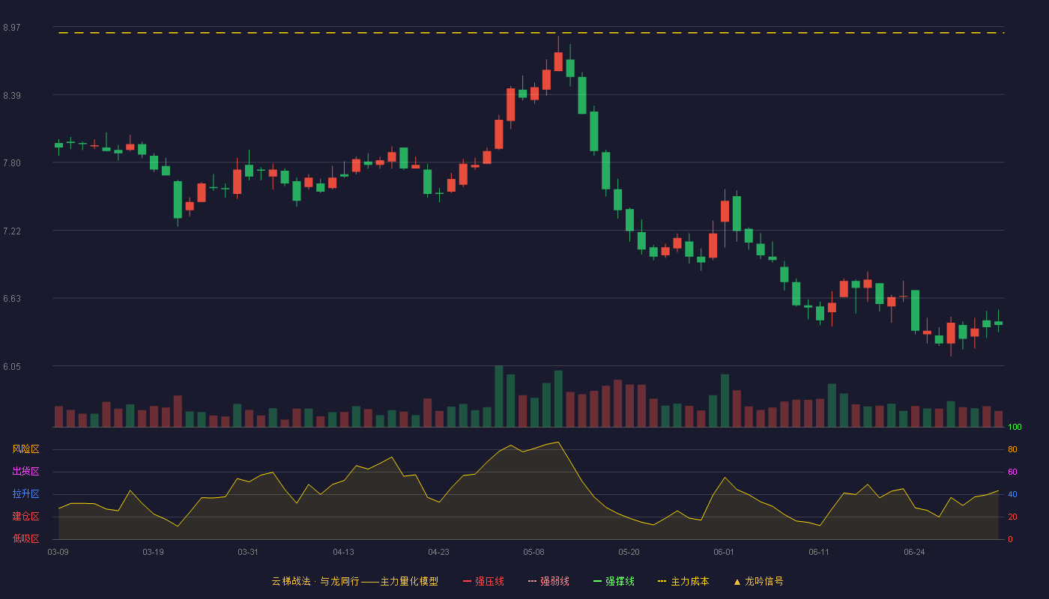Click the 05-08 date label
Screen dimensions: 1049x599
point(533,552)
